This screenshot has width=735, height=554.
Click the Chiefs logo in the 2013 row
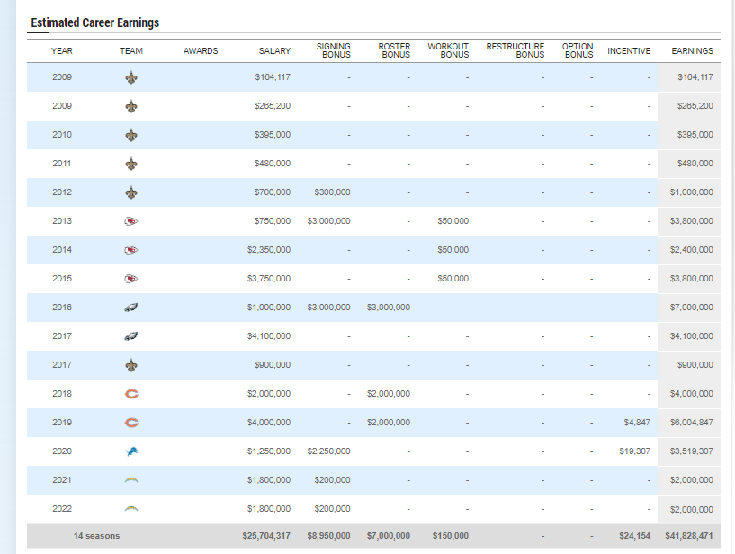(x=131, y=221)
